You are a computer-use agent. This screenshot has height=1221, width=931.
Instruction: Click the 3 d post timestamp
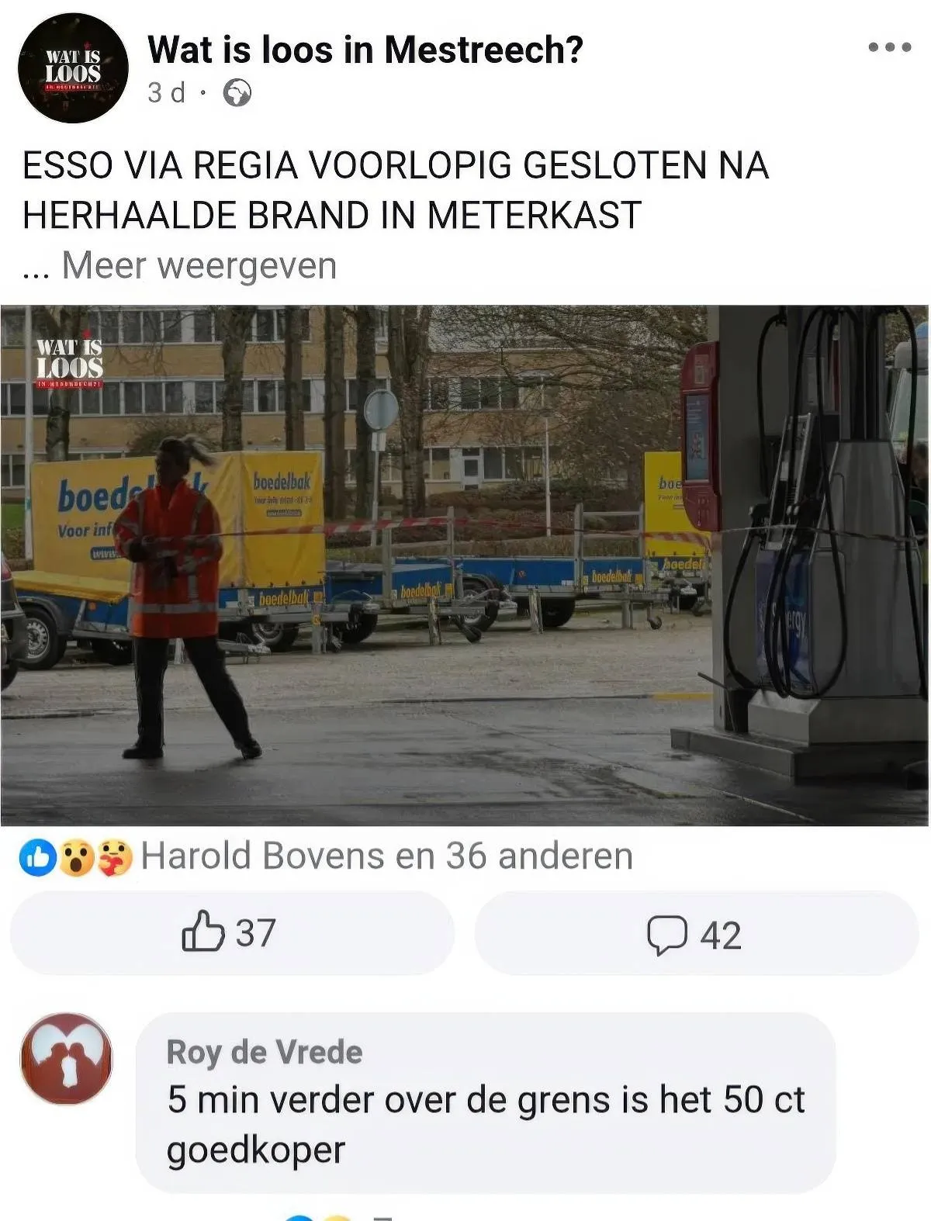pyautogui.click(x=167, y=93)
